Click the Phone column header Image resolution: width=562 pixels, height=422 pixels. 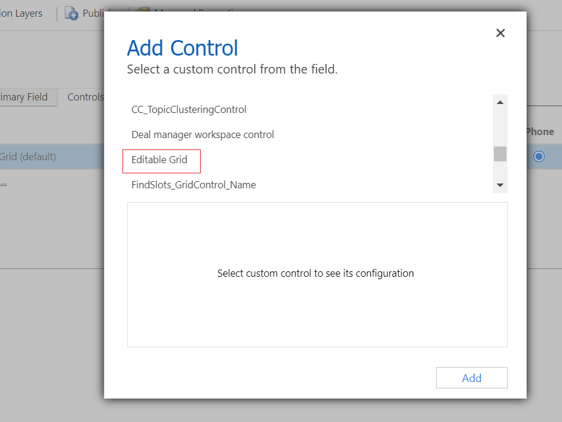[x=540, y=132]
